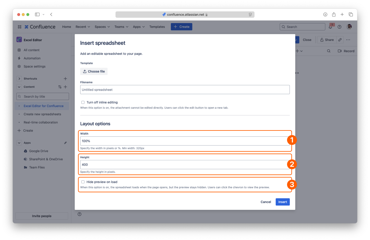Click the Height input field
Image resolution: width=370 pixels, height=240 pixels.
coord(185,165)
